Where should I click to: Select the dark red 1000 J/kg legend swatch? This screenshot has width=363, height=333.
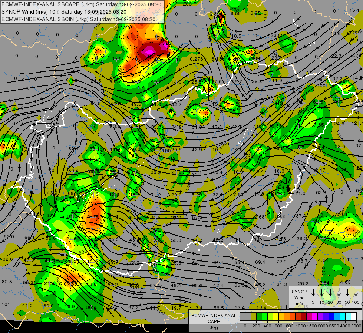pyautogui.click(x=304, y=317)
